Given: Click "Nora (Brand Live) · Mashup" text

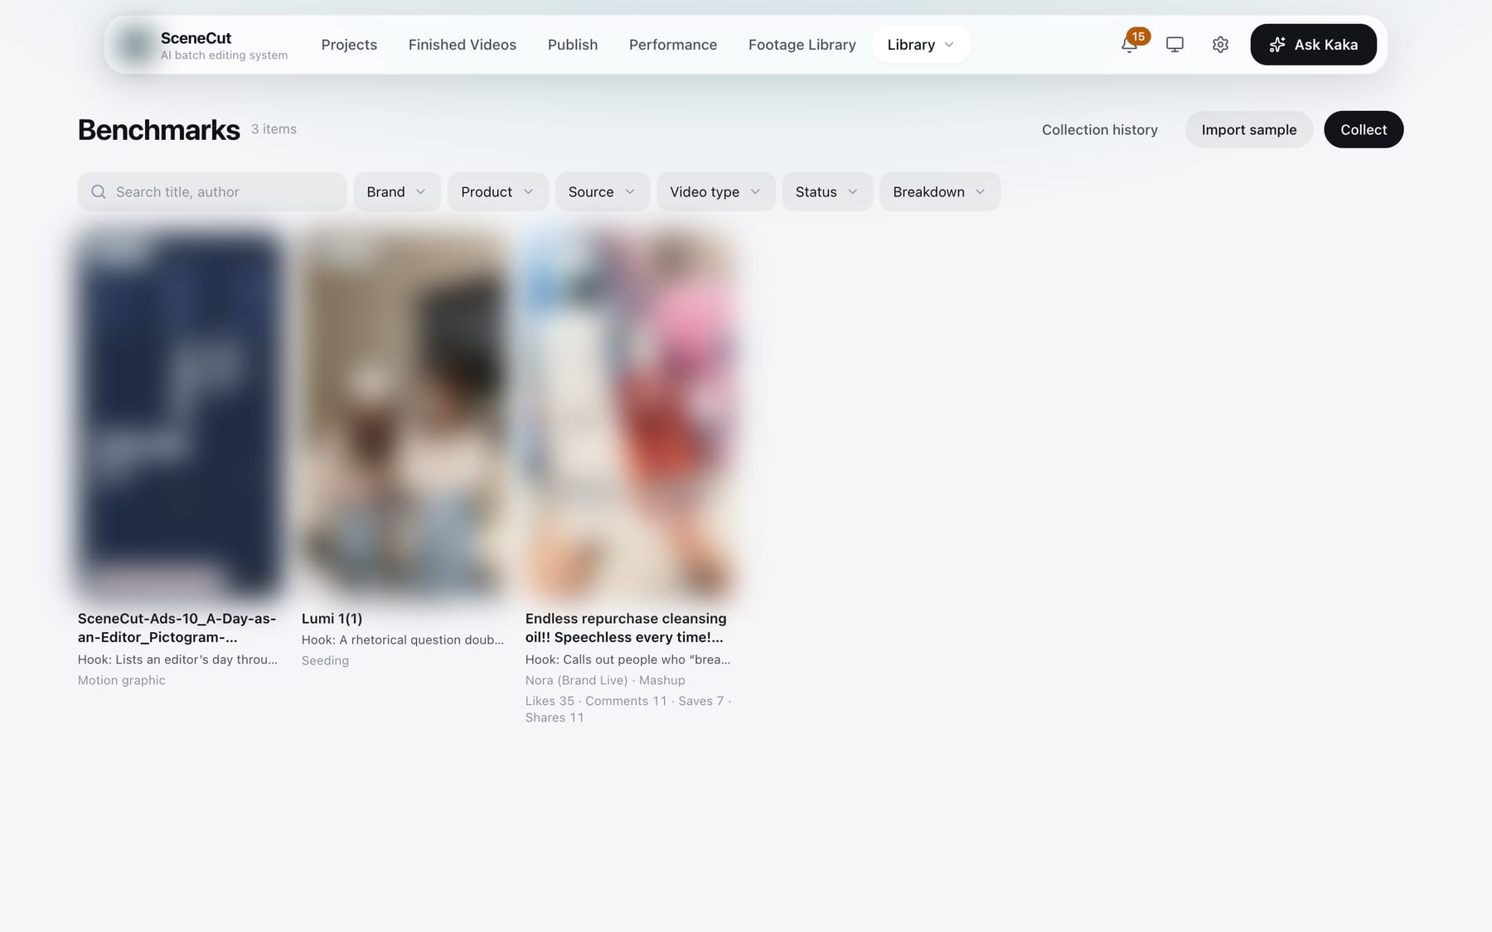Looking at the screenshot, I should [x=605, y=680].
